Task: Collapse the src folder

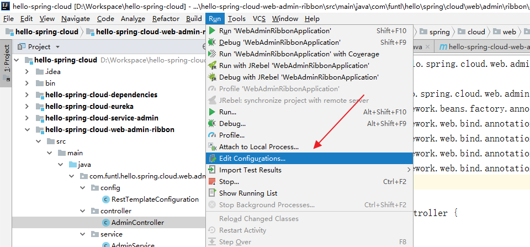Action: click(38, 141)
